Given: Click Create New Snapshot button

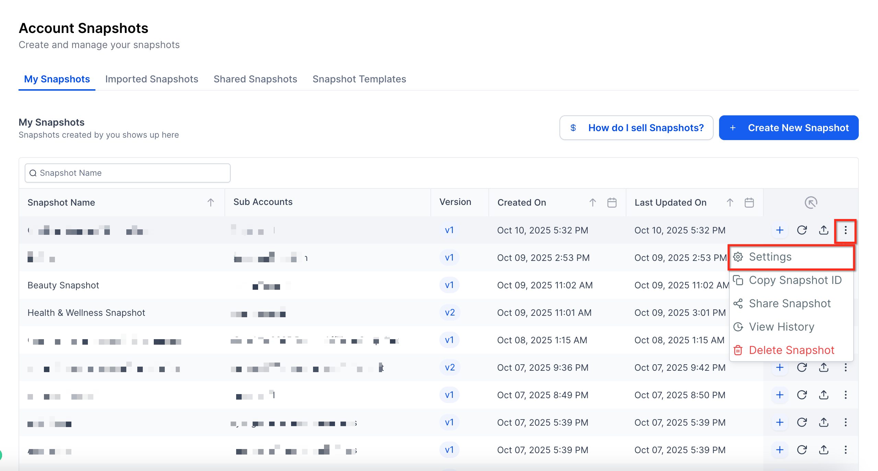Looking at the screenshot, I should point(788,128).
